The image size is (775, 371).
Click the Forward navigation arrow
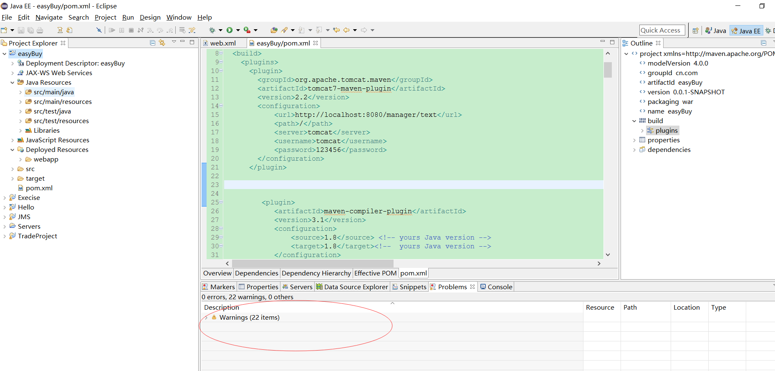point(364,30)
